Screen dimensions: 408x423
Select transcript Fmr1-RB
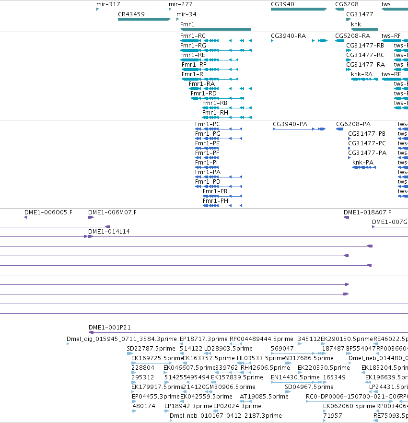coord(227,108)
